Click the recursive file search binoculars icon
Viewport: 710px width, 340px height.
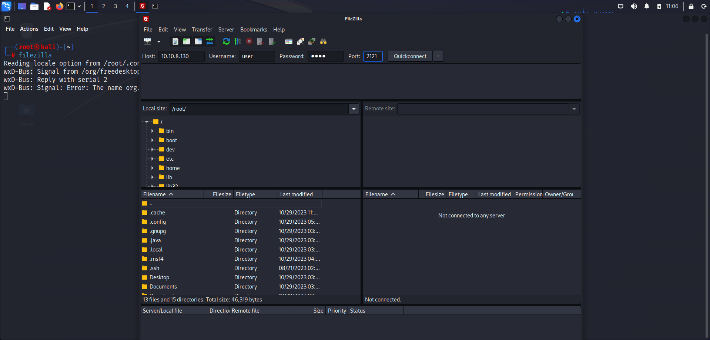(x=323, y=41)
